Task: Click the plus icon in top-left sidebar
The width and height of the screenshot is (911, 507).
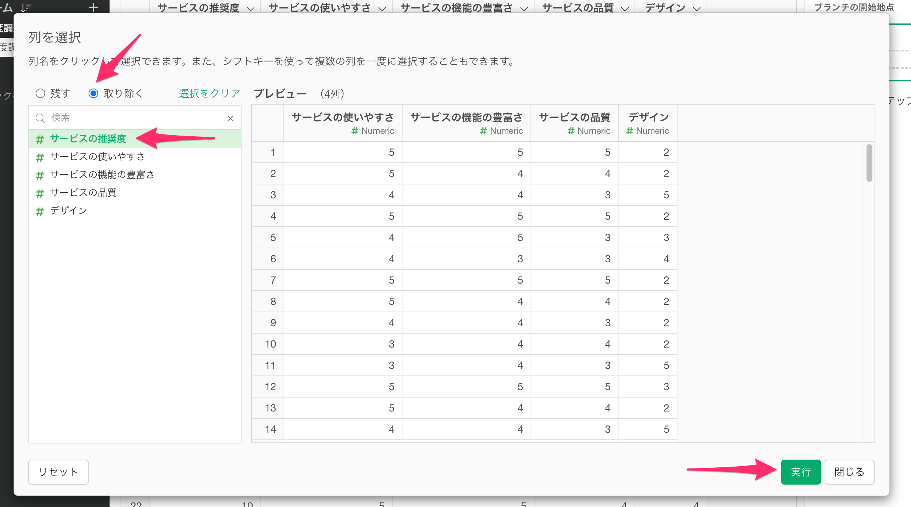Action: [93, 7]
